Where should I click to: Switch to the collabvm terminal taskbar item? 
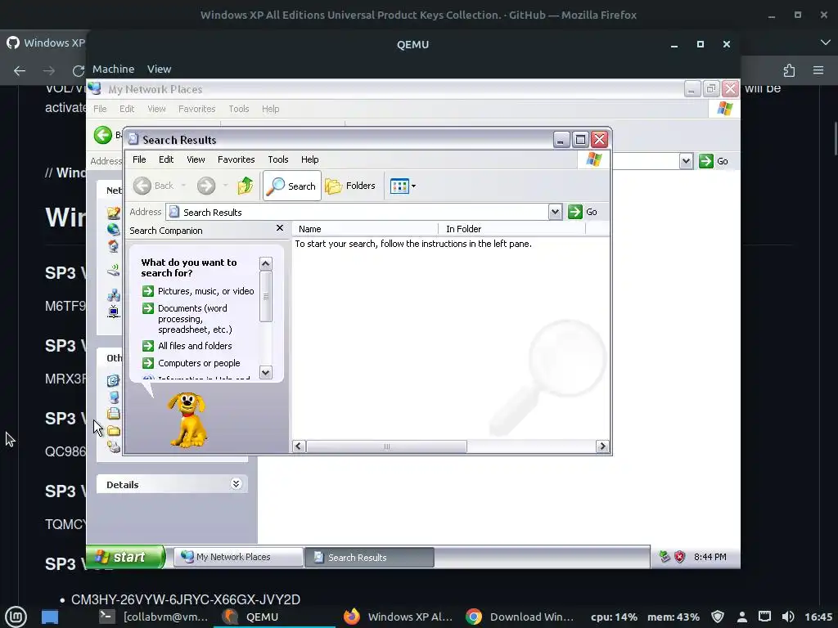coord(154,617)
